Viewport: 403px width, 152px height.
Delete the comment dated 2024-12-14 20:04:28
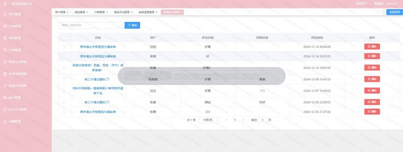pos(372,47)
